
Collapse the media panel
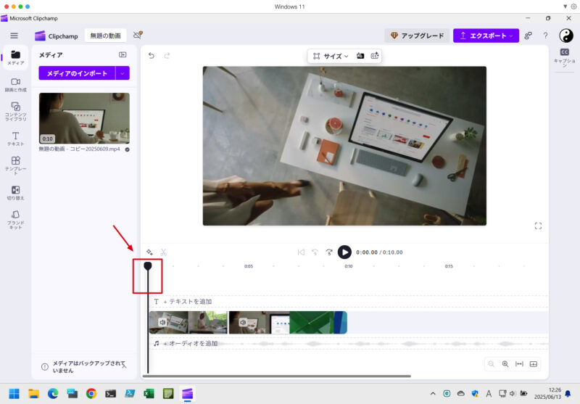[123, 54]
